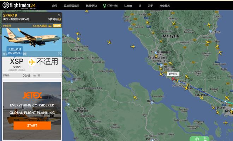Open the 社会的 social menu

click(x=128, y=6)
